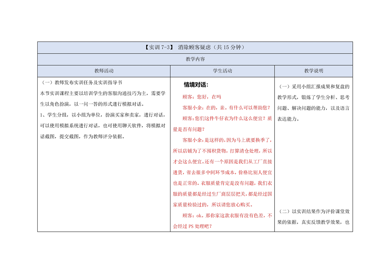The width and height of the screenshot is (387, 274).
Task: Click the note '（二）以实训结果作为评价课堂效'
Action: pyautogui.click(x=313, y=211)
